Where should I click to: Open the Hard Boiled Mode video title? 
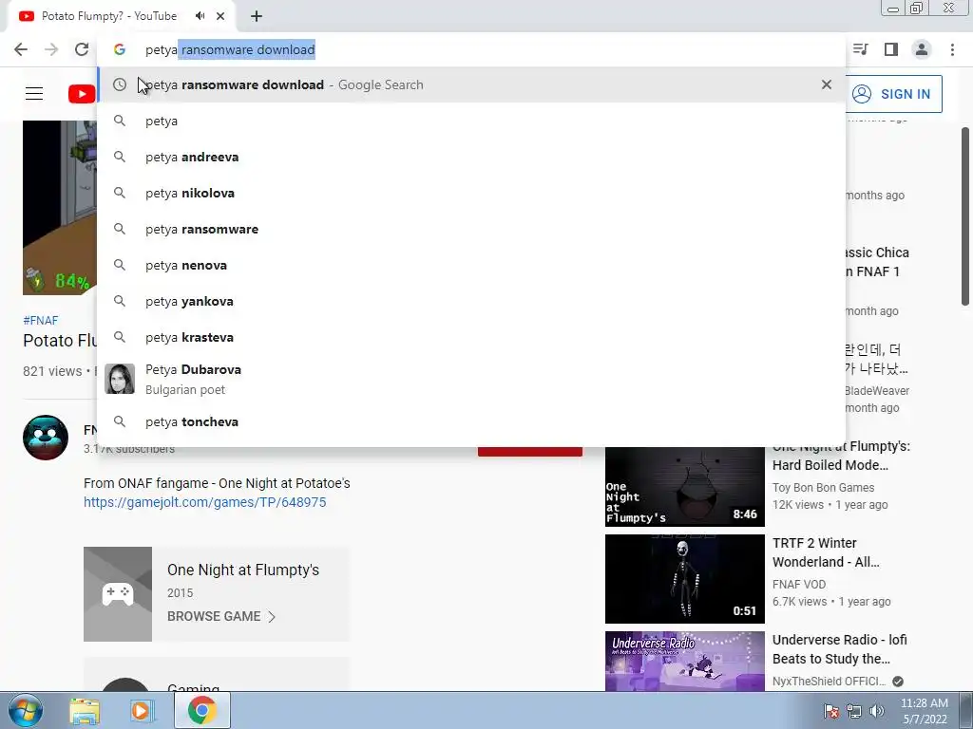pyautogui.click(x=841, y=456)
